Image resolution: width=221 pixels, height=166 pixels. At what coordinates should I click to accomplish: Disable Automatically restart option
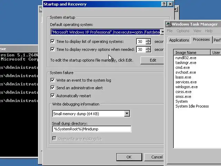[x=52, y=95]
